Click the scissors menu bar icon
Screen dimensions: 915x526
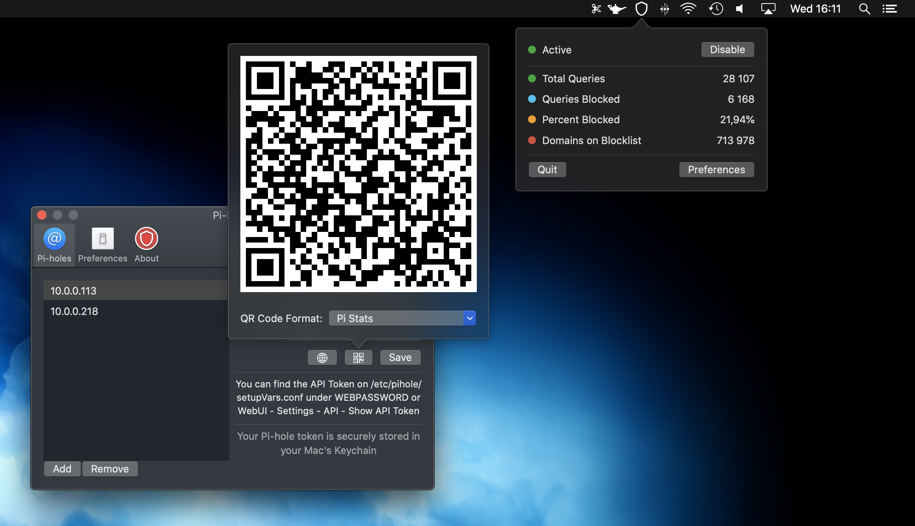(596, 9)
